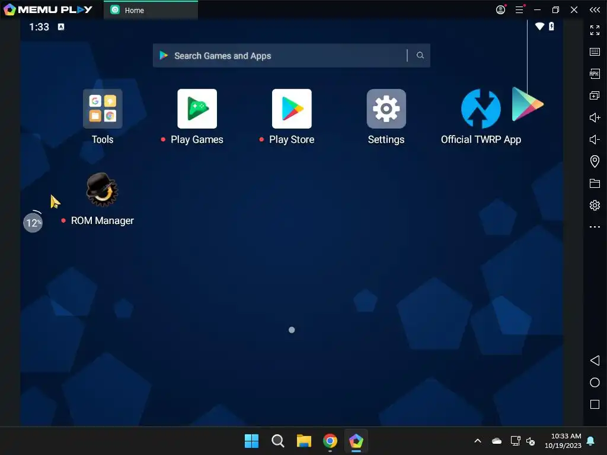
Task: Open multi-instance window icon in sidebar
Action: 595,95
